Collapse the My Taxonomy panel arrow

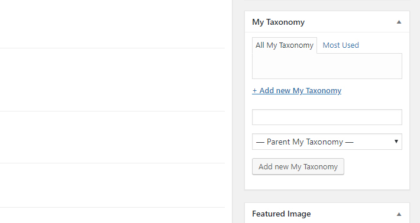click(399, 22)
